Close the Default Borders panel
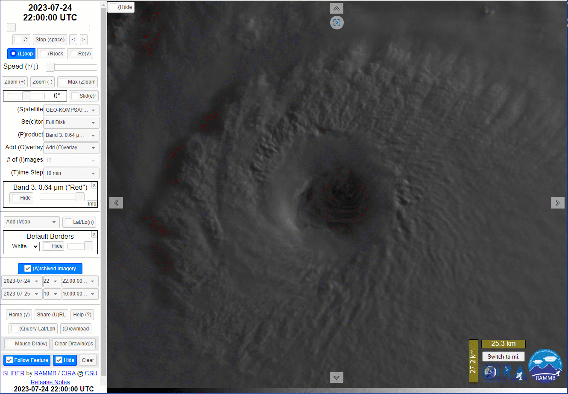This screenshot has height=394, width=568. coord(94,235)
